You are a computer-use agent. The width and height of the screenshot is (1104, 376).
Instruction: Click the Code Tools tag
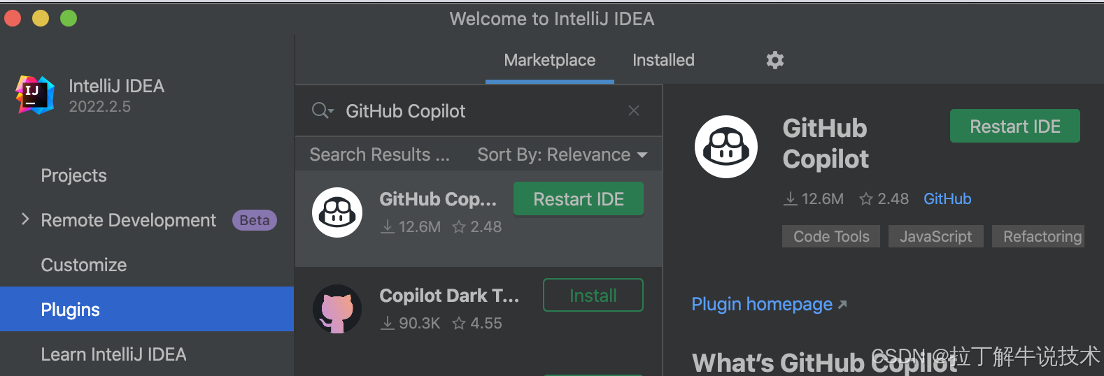coord(831,236)
